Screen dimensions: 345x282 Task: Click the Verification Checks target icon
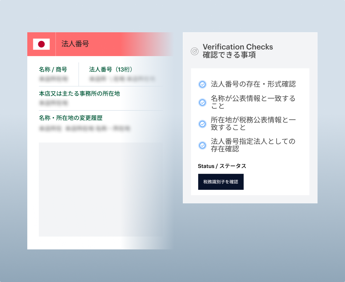click(x=194, y=51)
